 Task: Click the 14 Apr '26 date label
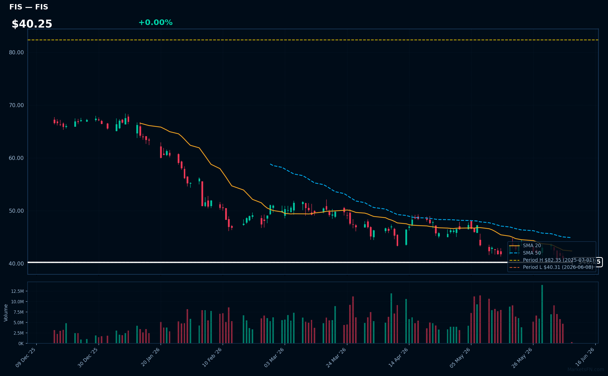click(x=398, y=357)
